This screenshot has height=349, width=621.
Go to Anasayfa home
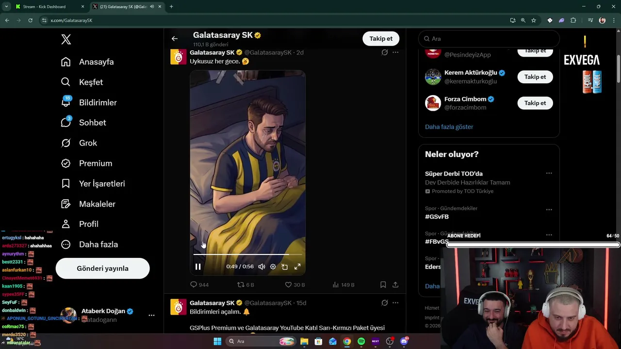(87, 62)
